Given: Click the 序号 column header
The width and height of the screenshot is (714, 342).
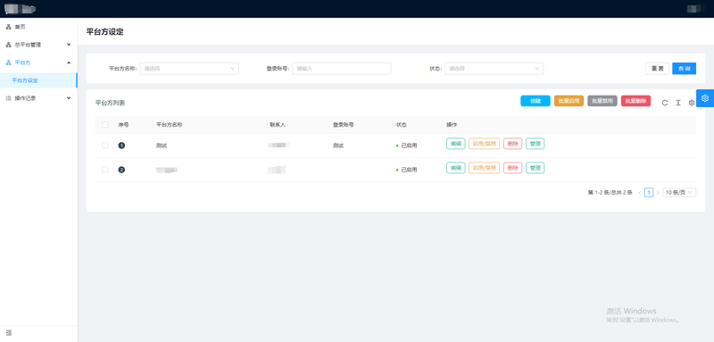Looking at the screenshot, I should [123, 124].
